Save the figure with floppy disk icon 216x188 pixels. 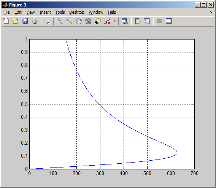pyautogui.click(x=25, y=21)
